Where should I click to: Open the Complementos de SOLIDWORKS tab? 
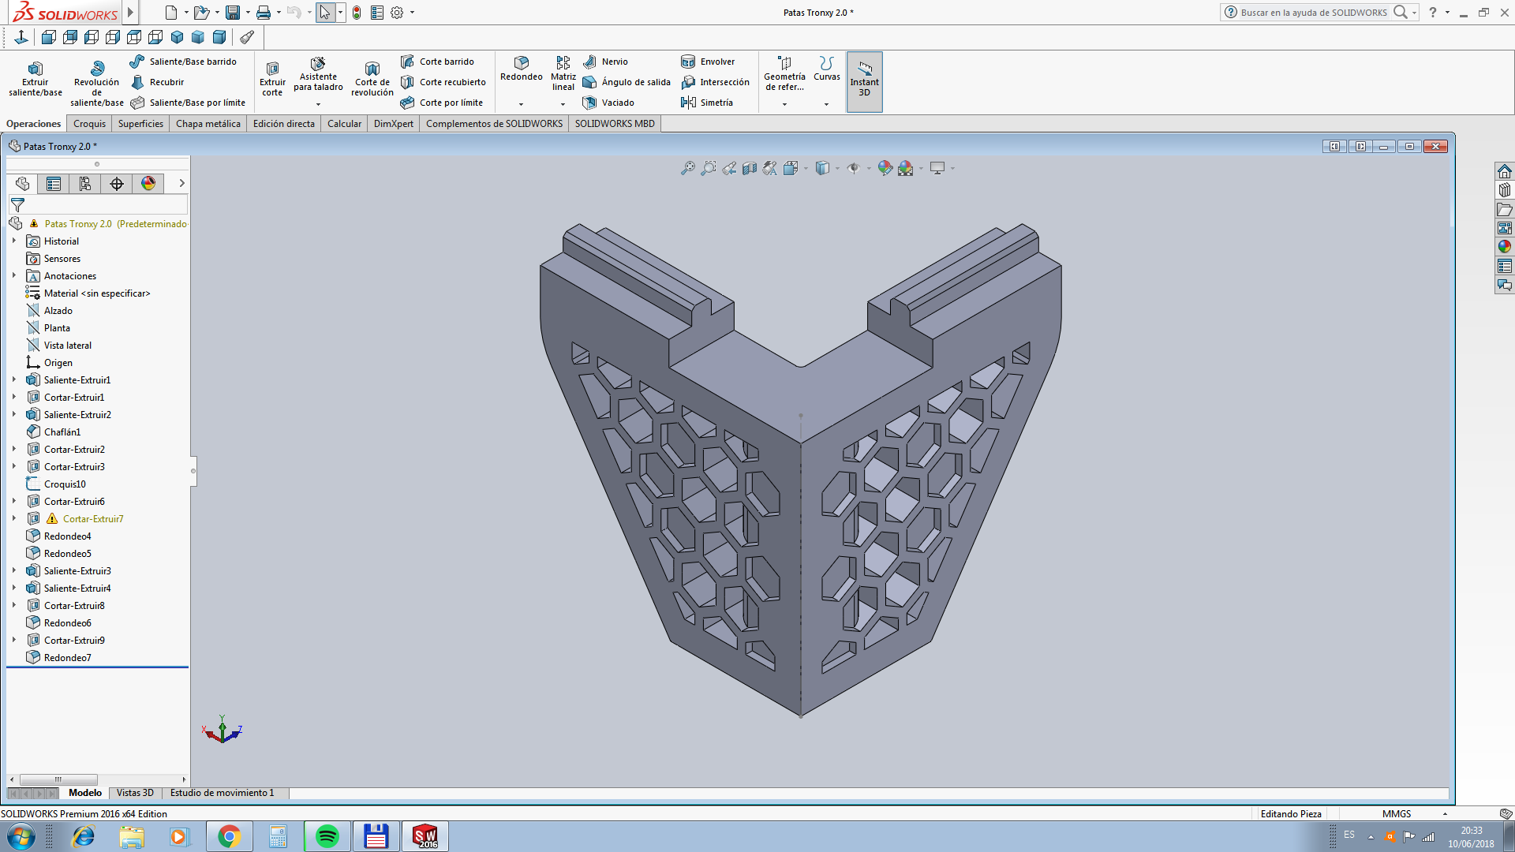494,124
